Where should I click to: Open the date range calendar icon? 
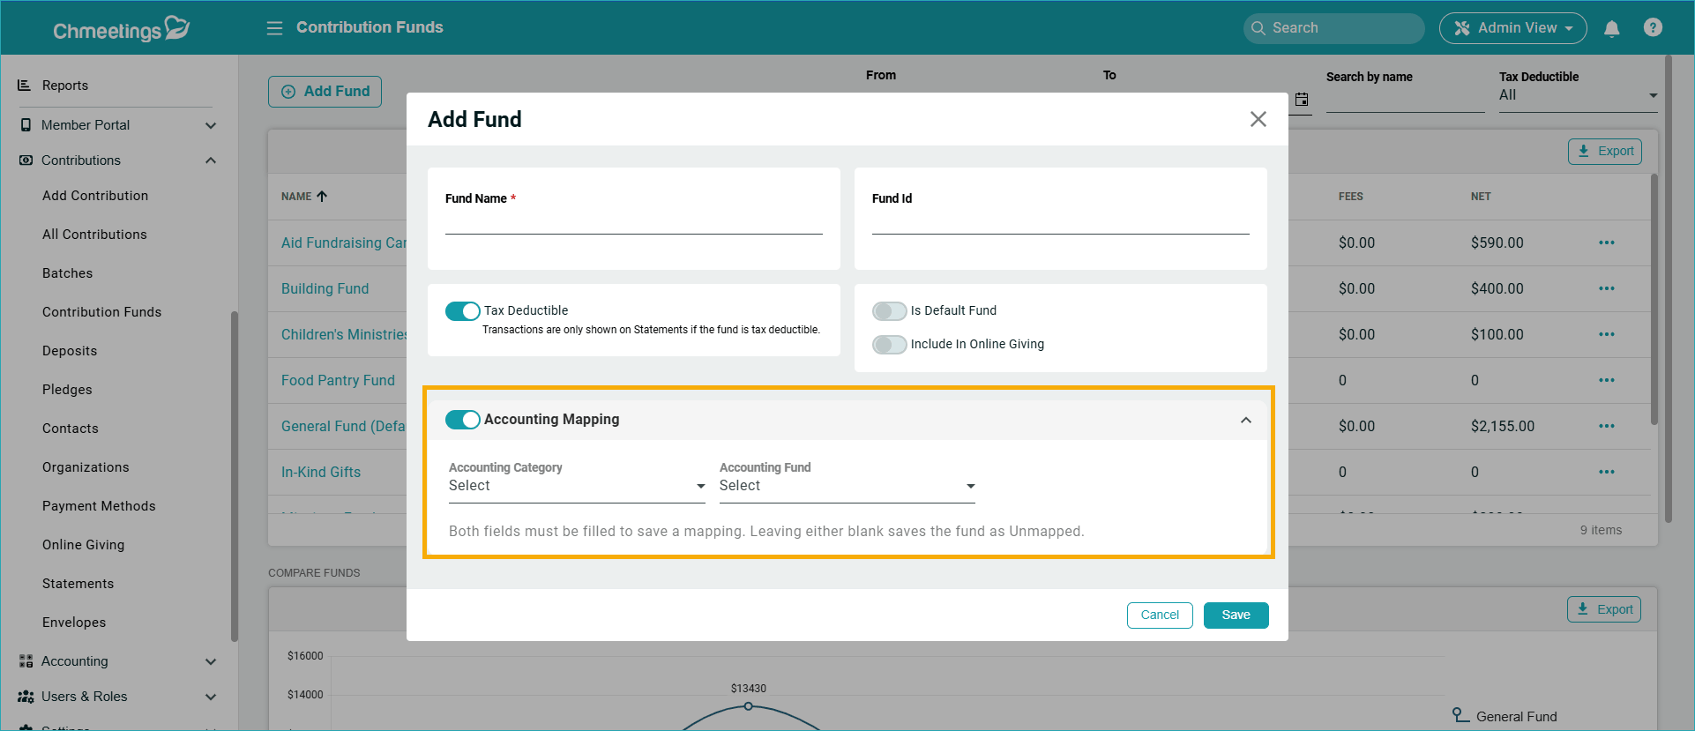pos(1302,100)
